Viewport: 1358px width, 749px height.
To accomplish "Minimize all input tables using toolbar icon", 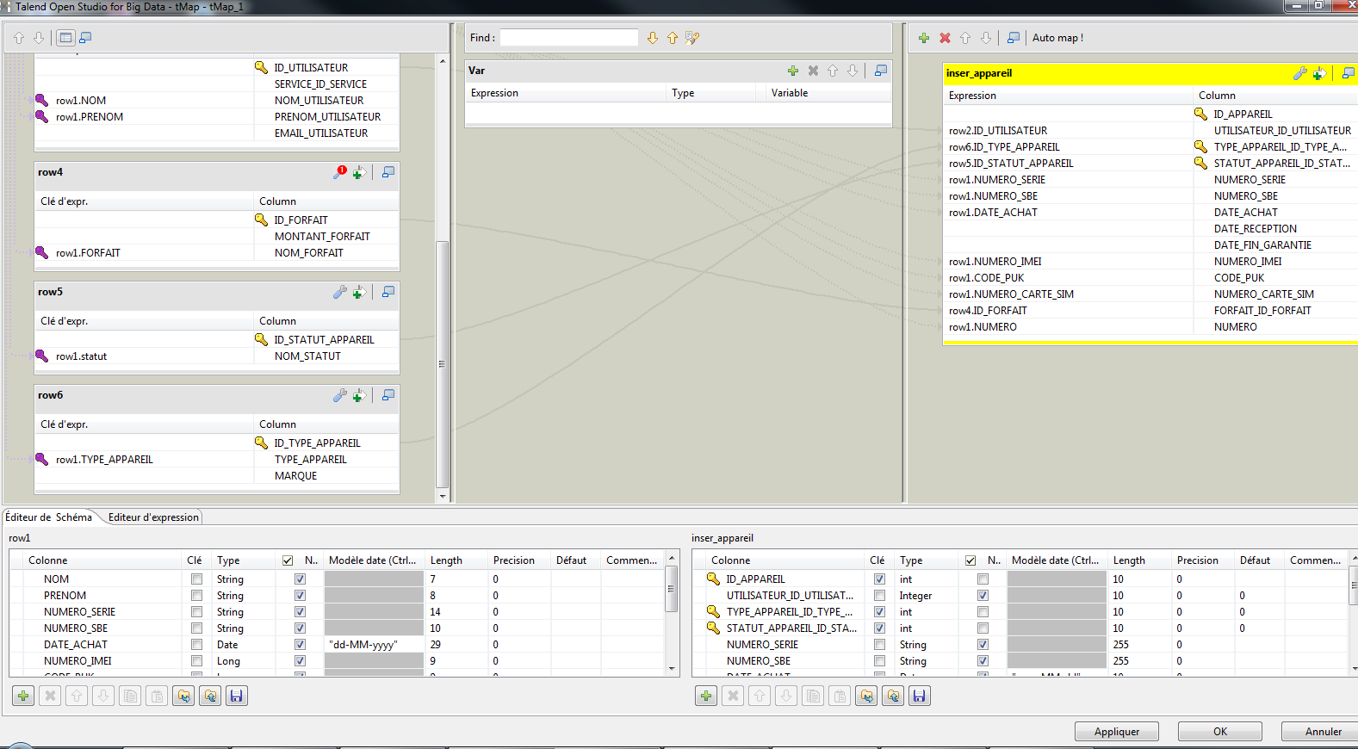I will (85, 38).
